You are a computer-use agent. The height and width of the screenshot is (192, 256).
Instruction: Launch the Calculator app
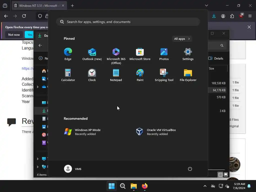coord(68,75)
